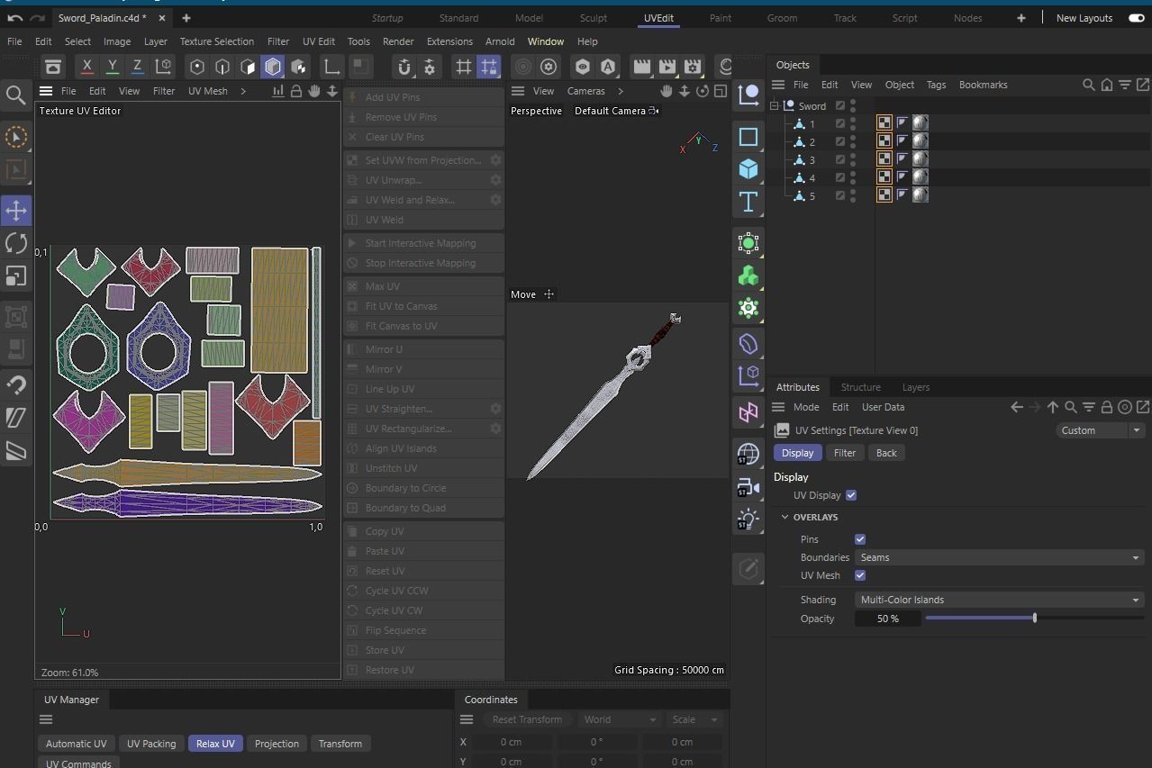Screen dimensions: 1152x768
Task: Expand UV editor menu overflow arrow
Action: [x=243, y=91]
